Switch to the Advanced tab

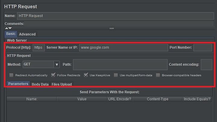pos(27,34)
